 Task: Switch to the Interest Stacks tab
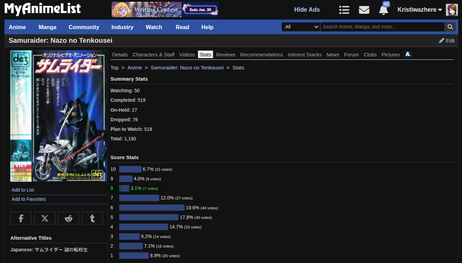tap(305, 55)
